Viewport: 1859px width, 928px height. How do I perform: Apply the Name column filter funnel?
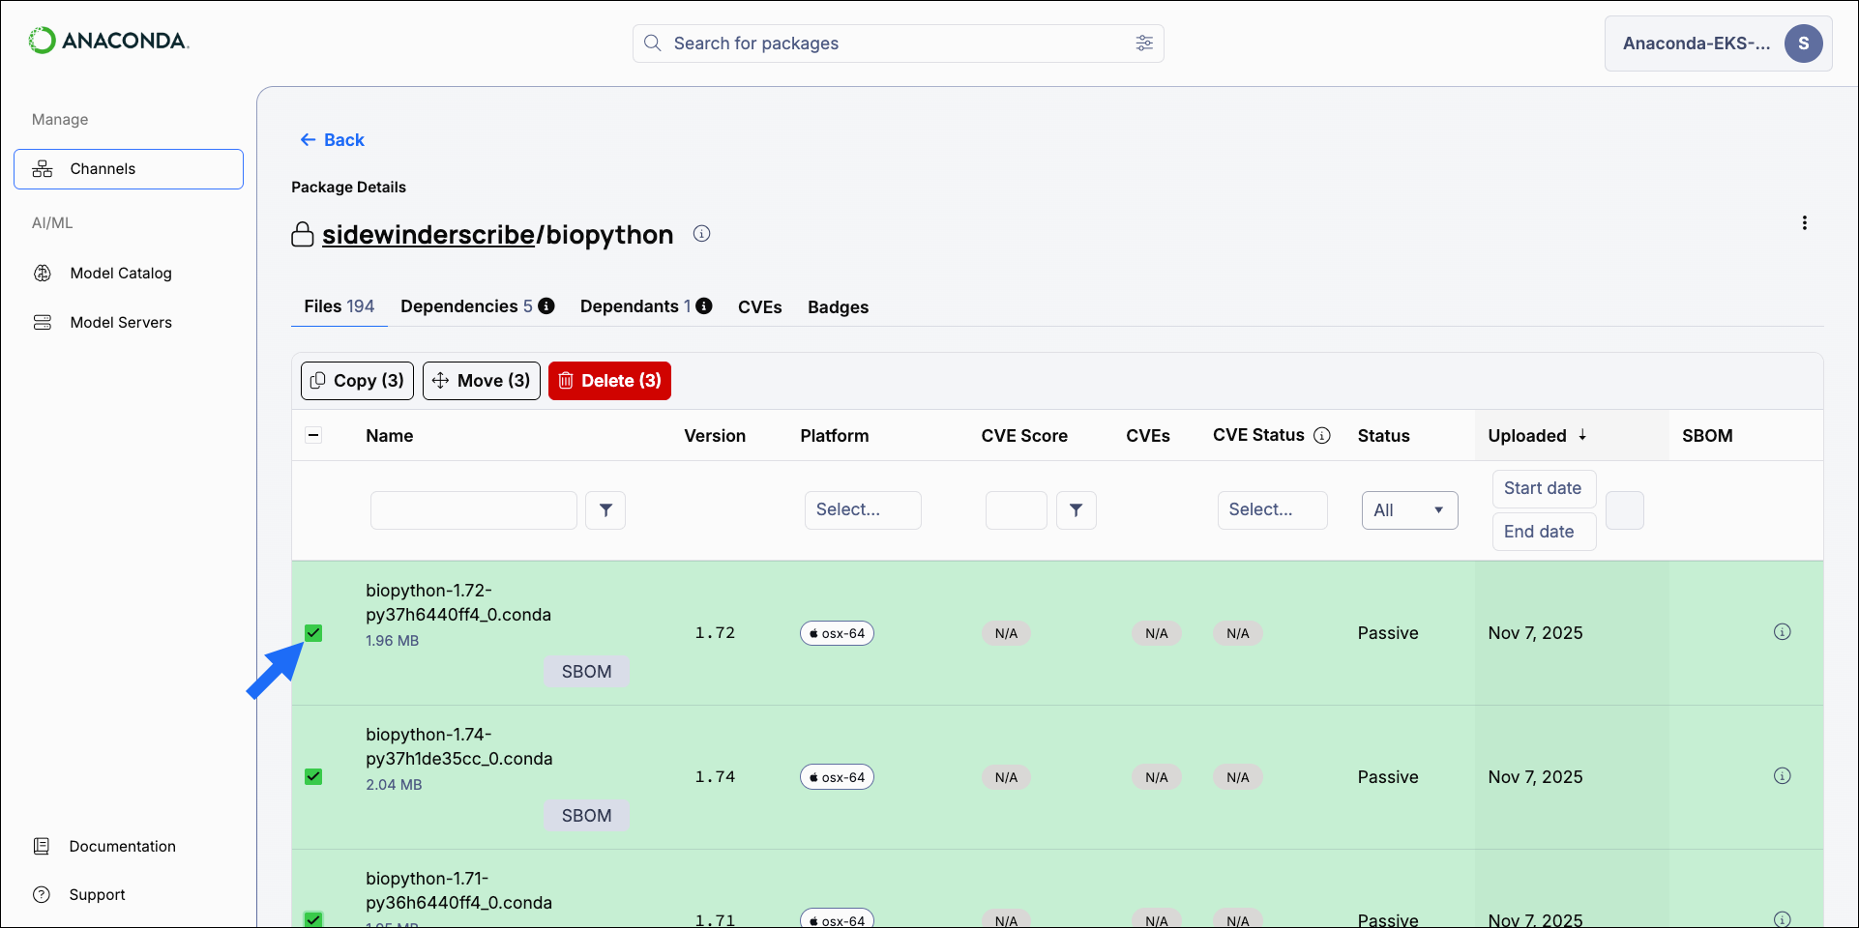[x=605, y=509]
